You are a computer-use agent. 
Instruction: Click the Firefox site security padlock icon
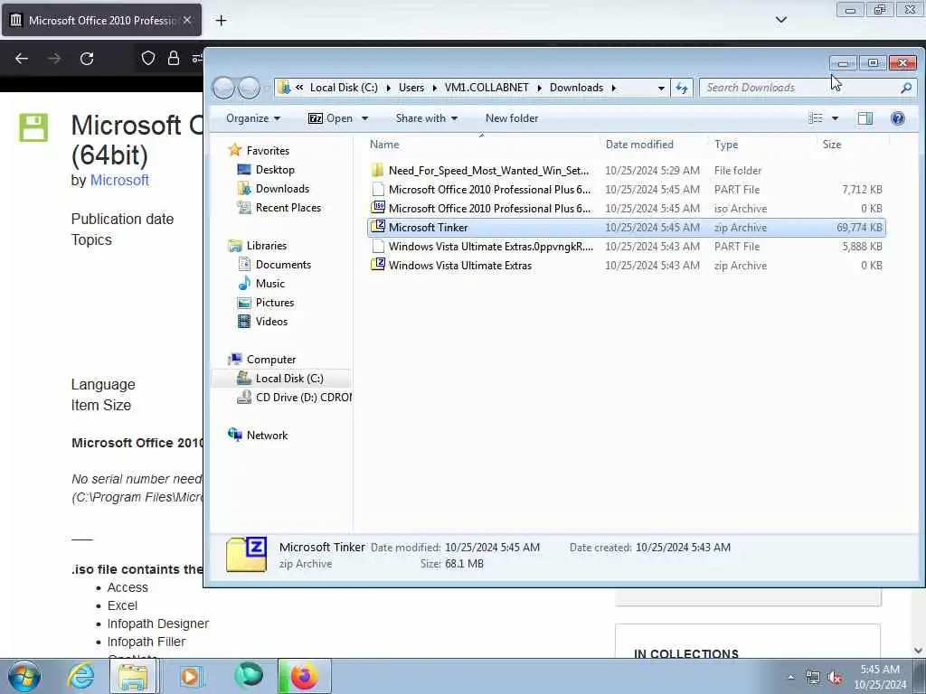[173, 58]
